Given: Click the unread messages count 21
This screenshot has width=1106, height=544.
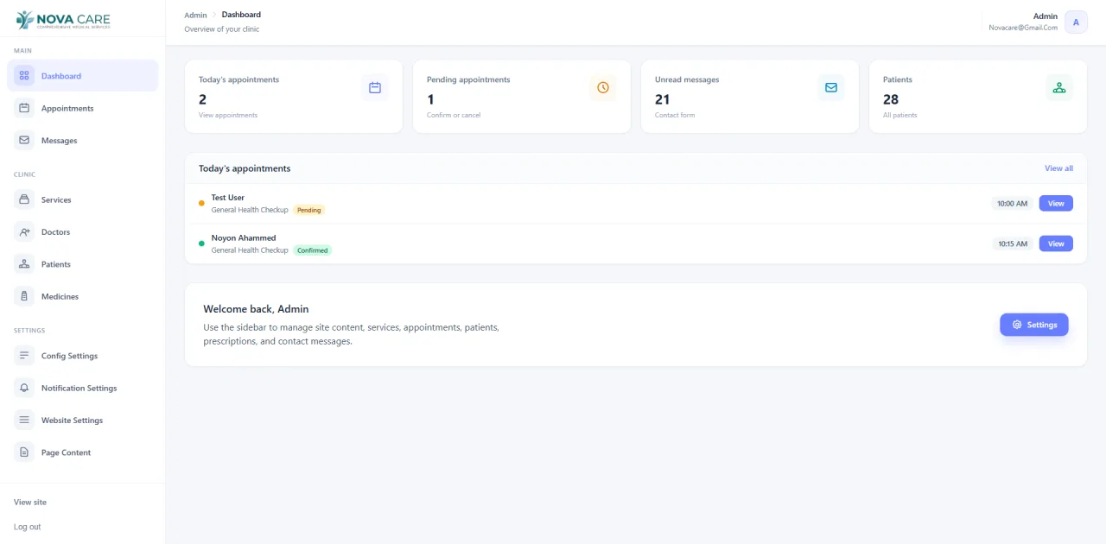Looking at the screenshot, I should 663,99.
